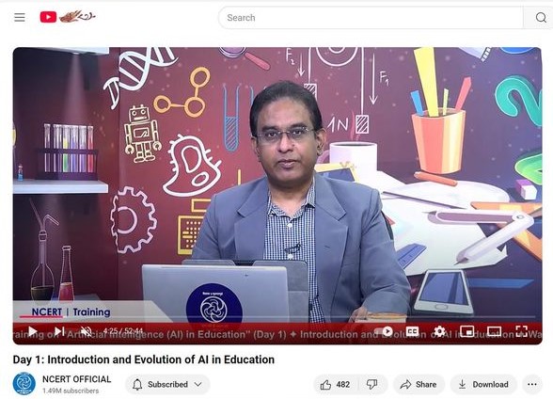Turn on closed captions

pos(412,331)
